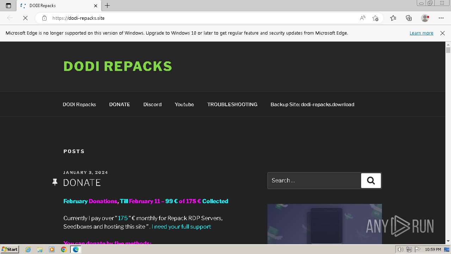Open the Collections panel
Viewport: 451px width, 254px height.
pos(409,18)
